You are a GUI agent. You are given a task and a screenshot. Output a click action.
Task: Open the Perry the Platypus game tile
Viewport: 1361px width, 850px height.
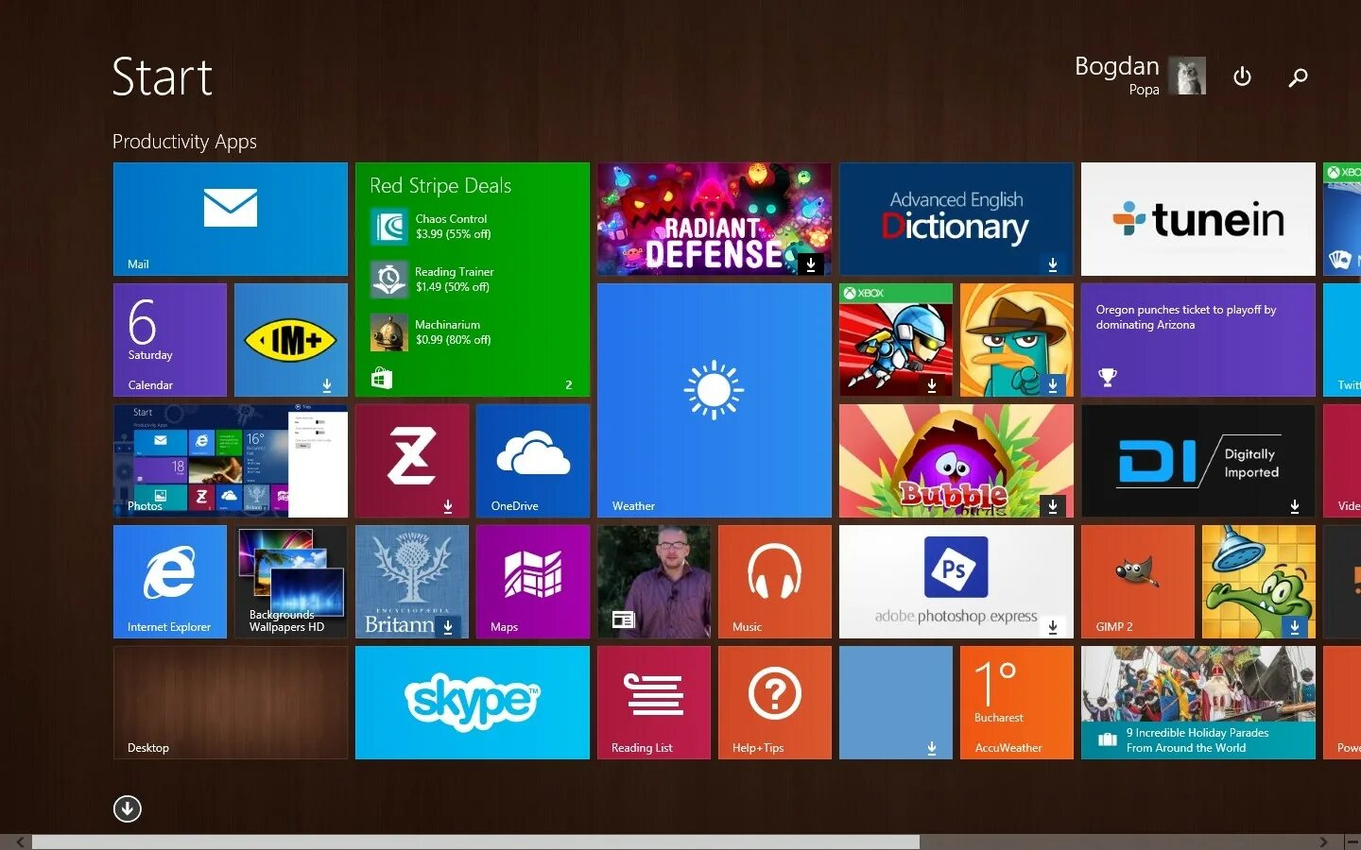[x=1017, y=340]
